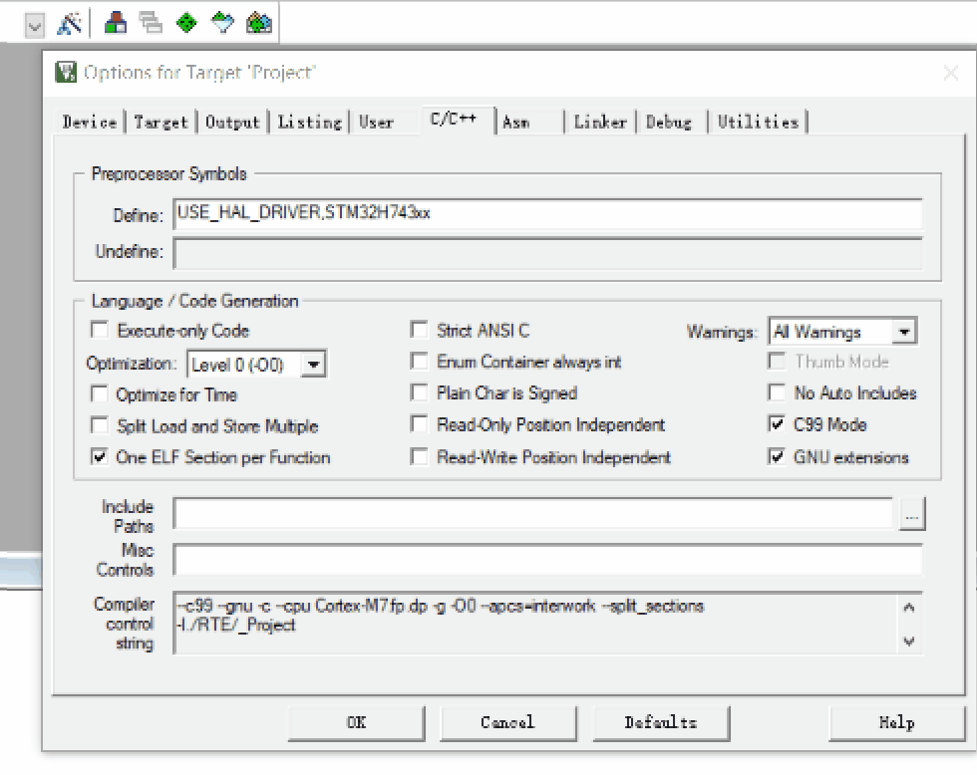Click compiler control string scroll up arrow
Viewport: 977px width, 775px height.
pos(909,607)
